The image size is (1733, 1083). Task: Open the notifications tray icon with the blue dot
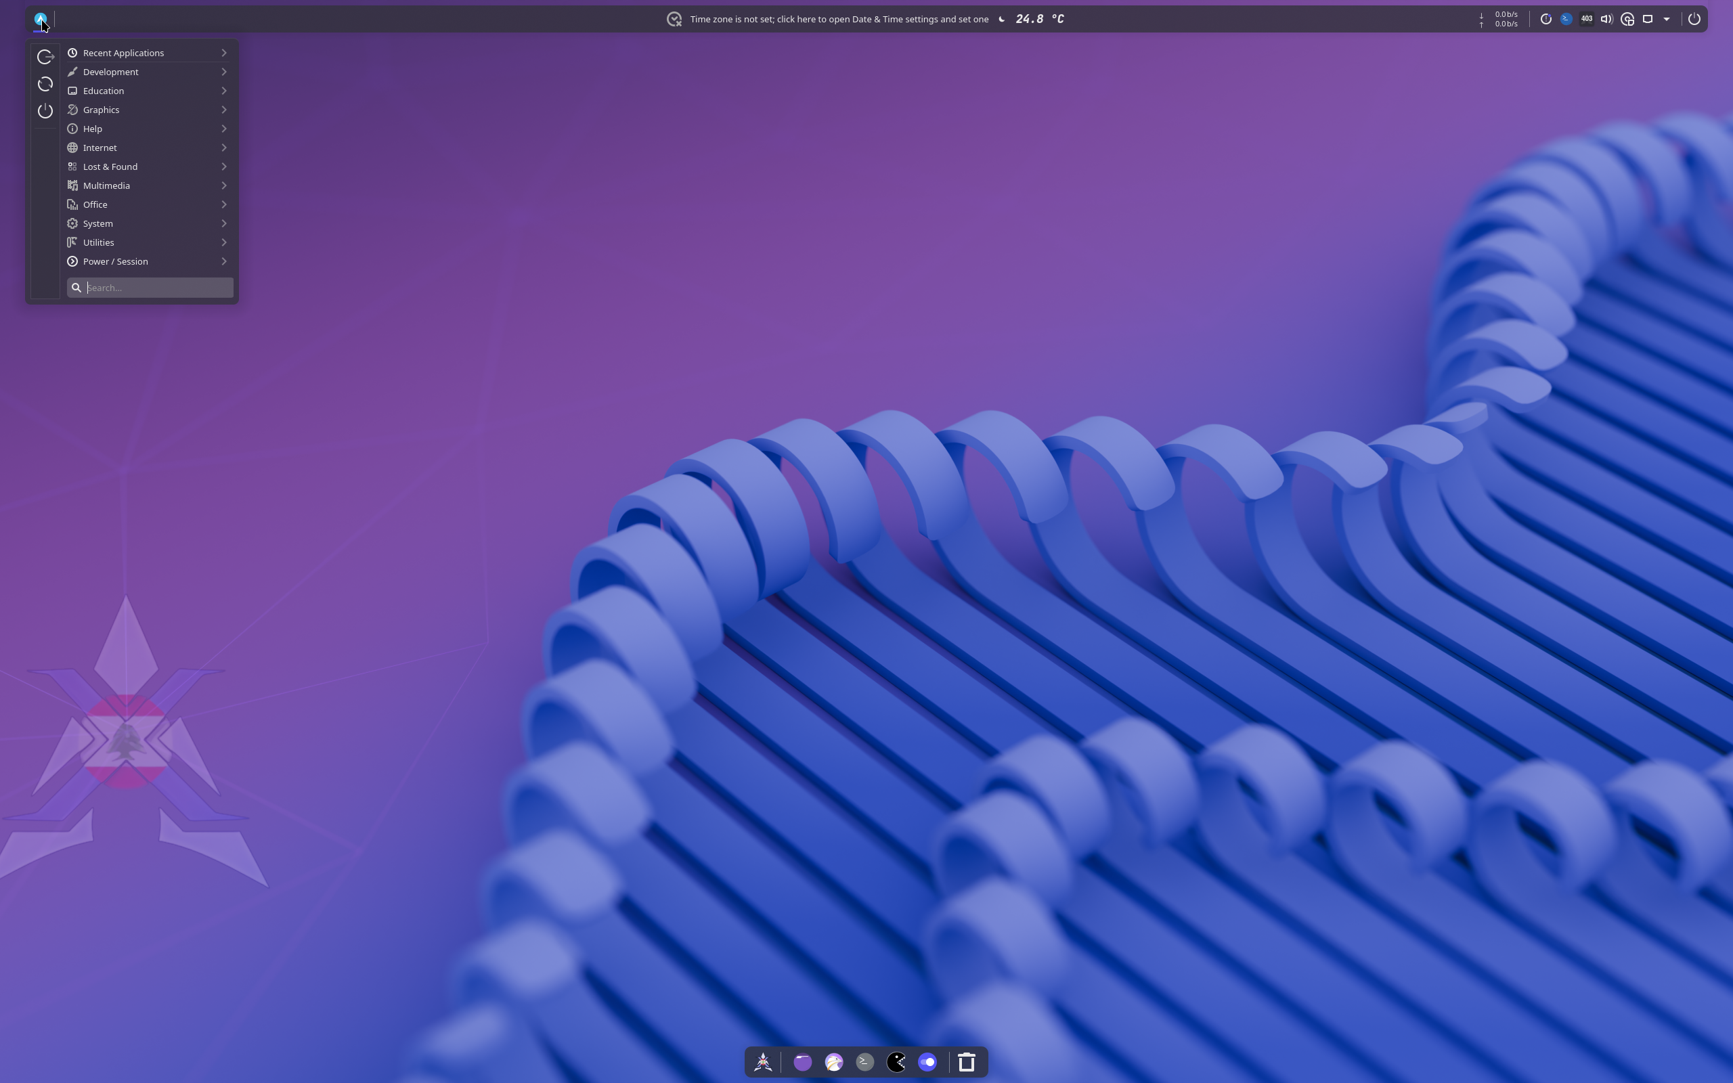(x=1545, y=20)
